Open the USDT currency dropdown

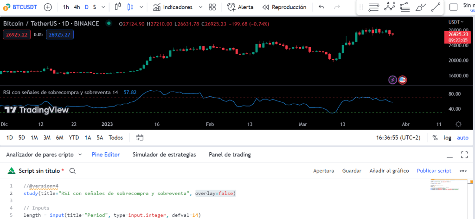pyautogui.click(x=456, y=22)
